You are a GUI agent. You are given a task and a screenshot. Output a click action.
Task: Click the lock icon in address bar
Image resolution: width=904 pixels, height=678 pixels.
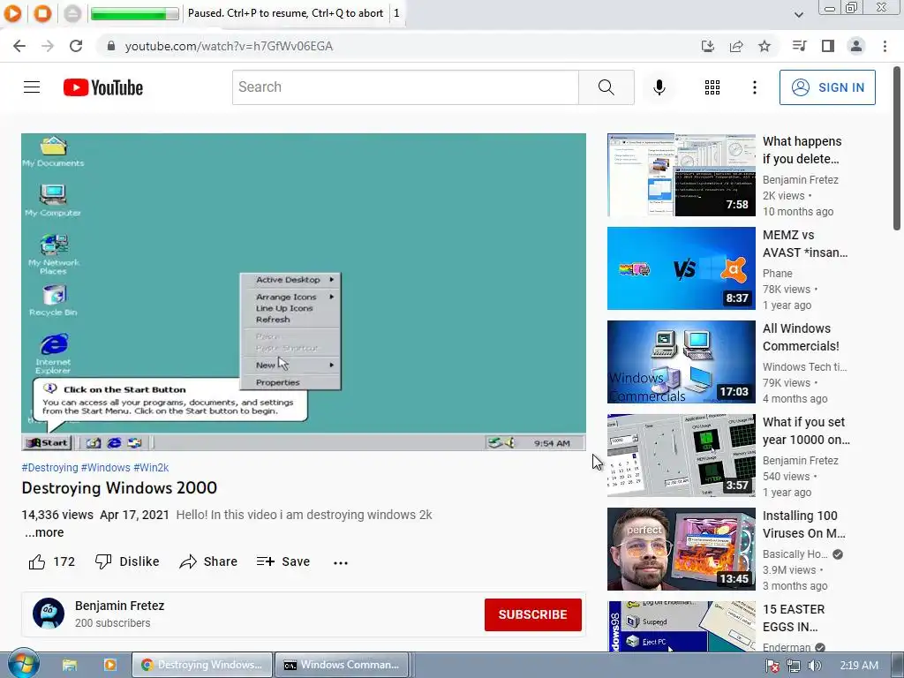[x=111, y=46]
